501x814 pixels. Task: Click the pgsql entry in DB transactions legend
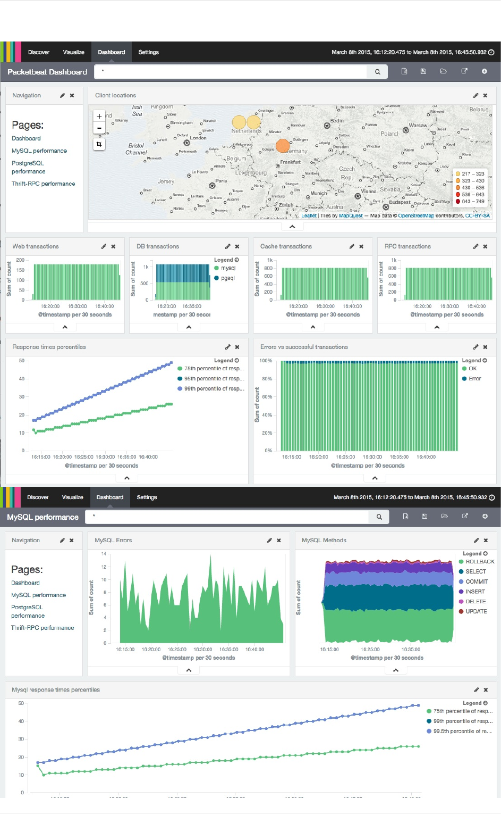pyautogui.click(x=224, y=278)
